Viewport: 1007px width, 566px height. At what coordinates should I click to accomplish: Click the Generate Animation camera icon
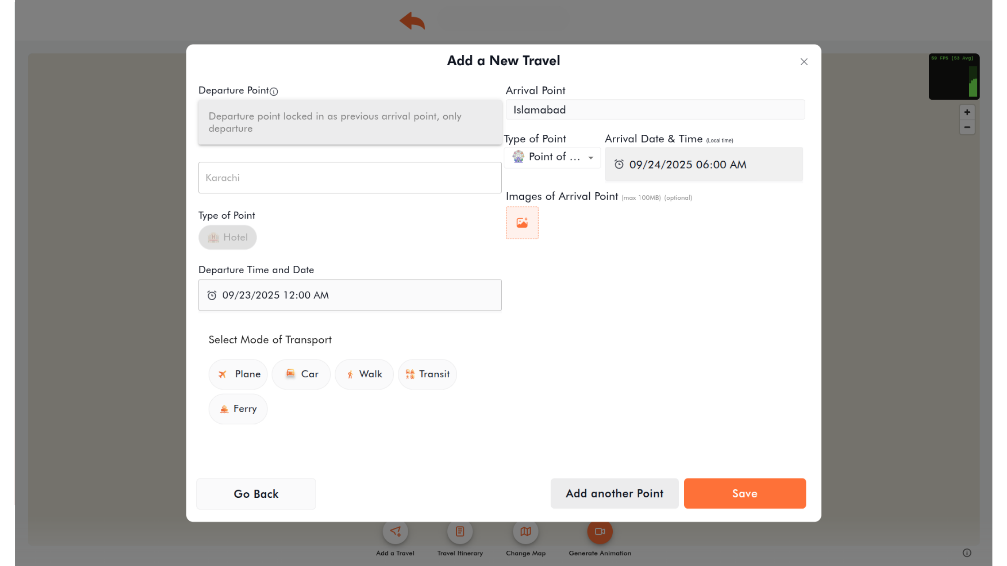tap(600, 532)
